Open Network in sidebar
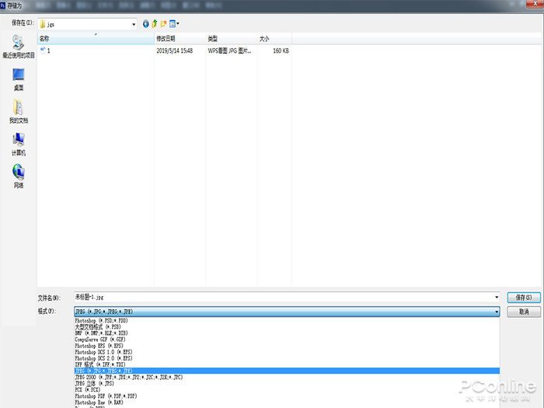The image size is (544, 408). point(18,176)
